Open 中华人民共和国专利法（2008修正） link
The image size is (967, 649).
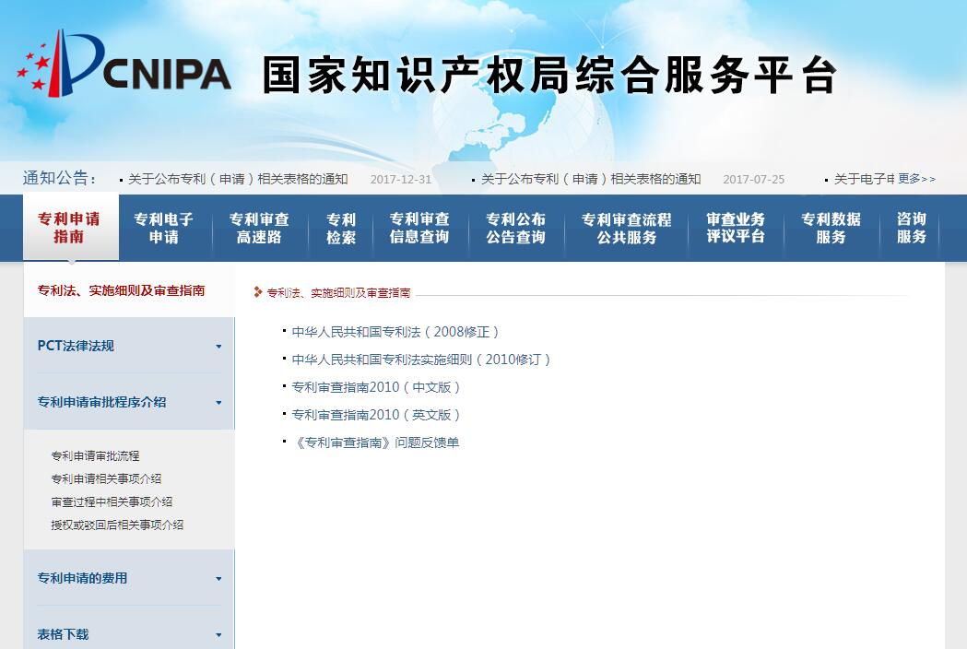point(395,332)
